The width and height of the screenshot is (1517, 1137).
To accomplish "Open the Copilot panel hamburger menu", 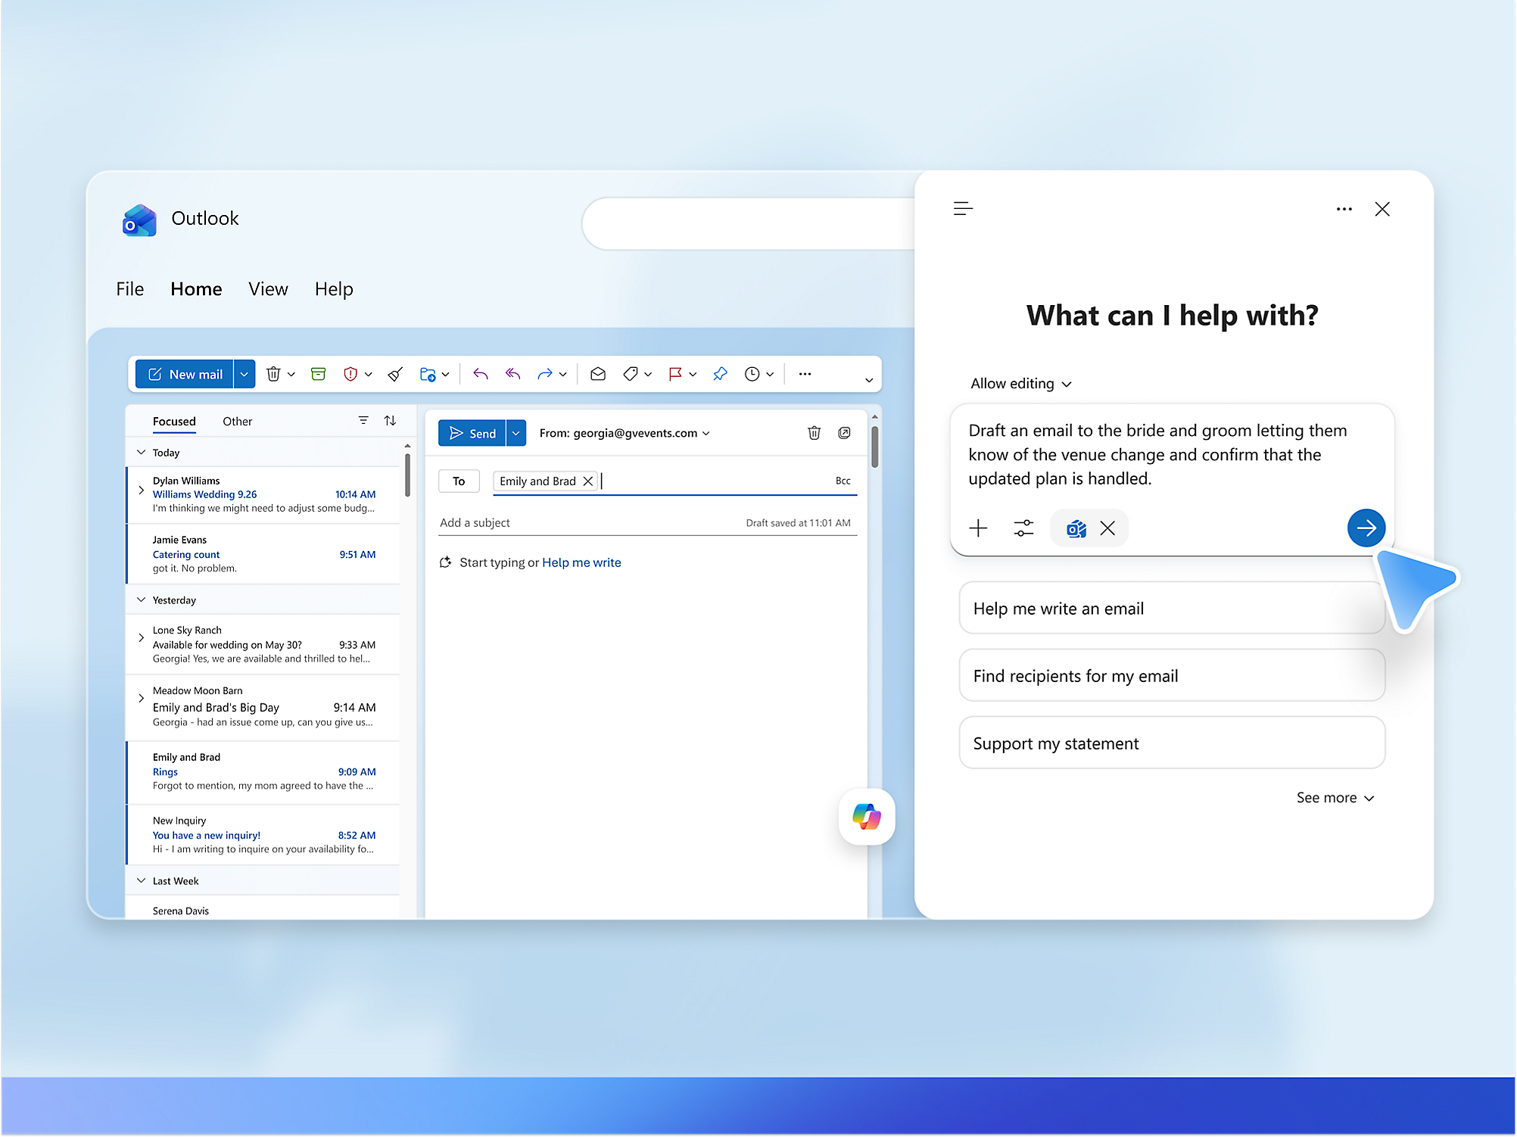I will (963, 209).
